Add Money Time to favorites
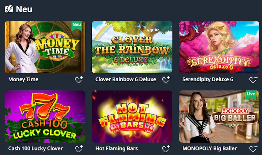 pyautogui.click(x=79, y=80)
